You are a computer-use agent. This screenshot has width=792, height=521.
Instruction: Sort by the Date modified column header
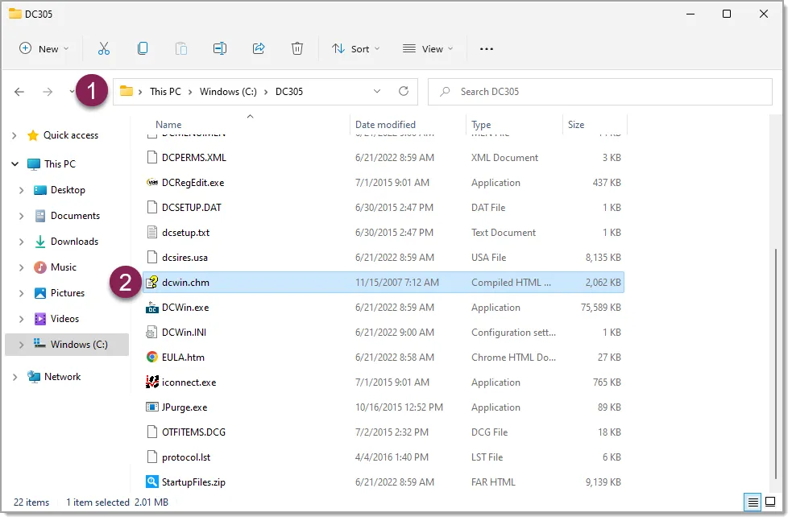(385, 125)
